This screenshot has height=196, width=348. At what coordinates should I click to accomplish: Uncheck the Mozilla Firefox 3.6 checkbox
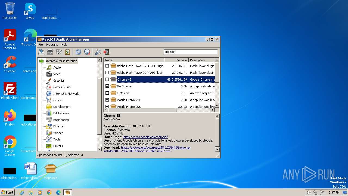(107, 106)
